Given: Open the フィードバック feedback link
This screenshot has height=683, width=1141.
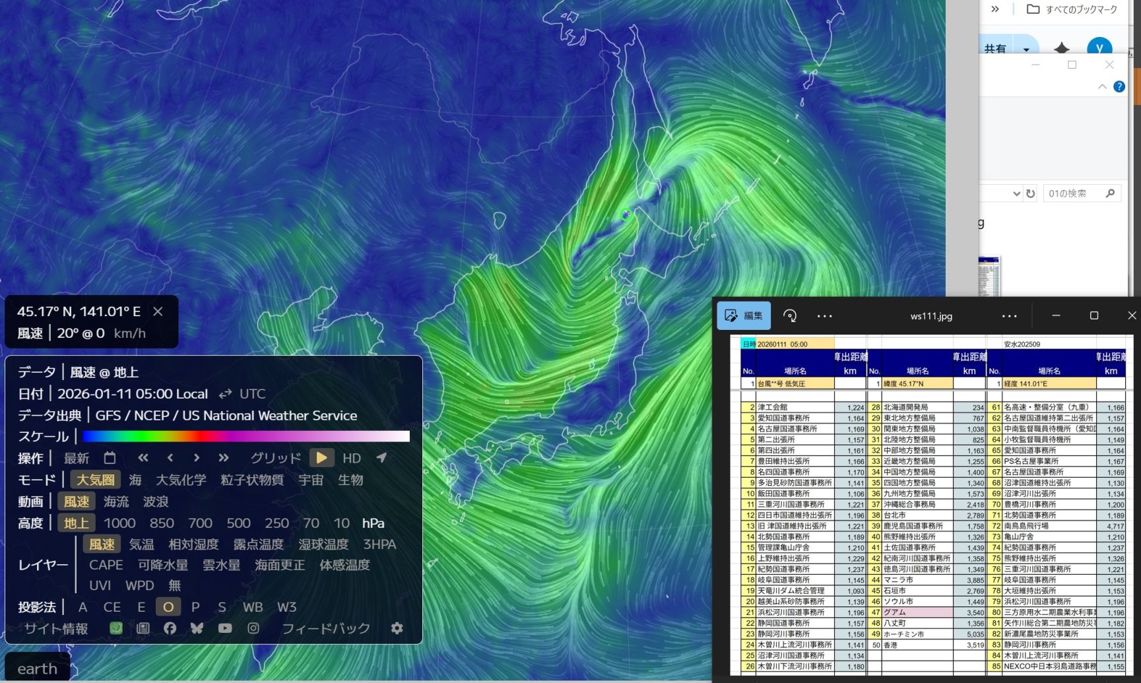Looking at the screenshot, I should click(x=325, y=628).
